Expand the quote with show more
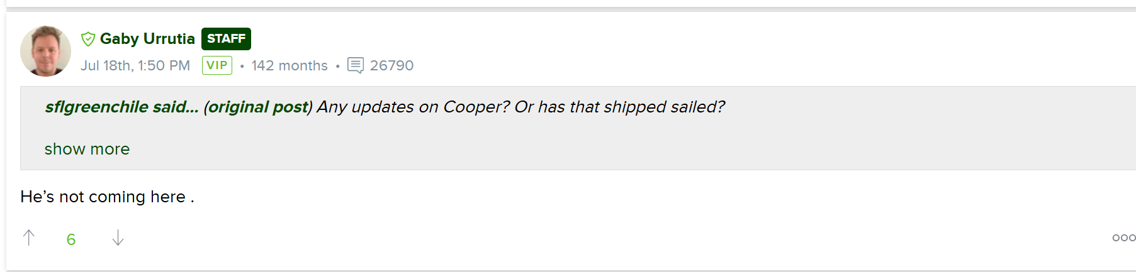This screenshot has width=1136, height=272. pos(87,149)
